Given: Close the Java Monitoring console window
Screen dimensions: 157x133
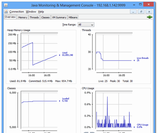Looking at the screenshot, I should pyautogui.click(x=148, y=4).
